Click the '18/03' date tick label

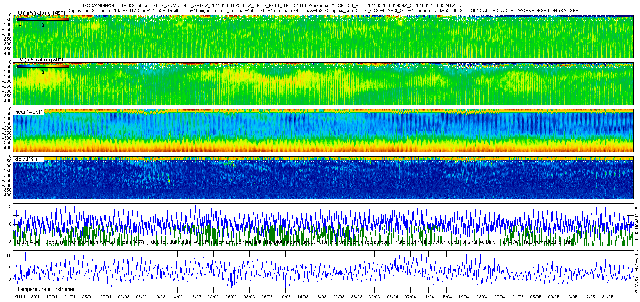tap(321, 297)
